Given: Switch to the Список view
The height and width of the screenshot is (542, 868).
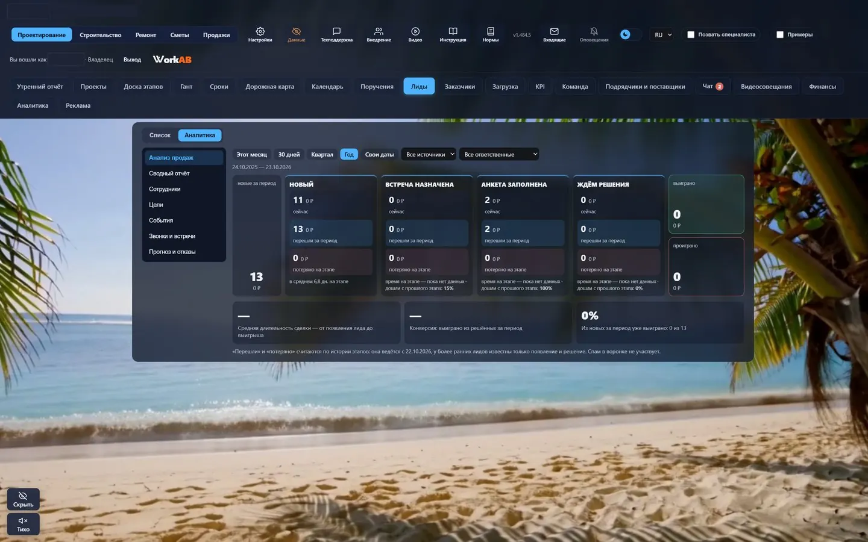Looking at the screenshot, I should coord(160,135).
